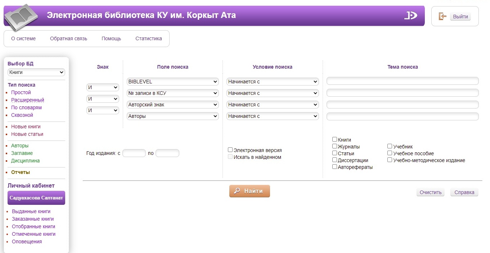Screen dimensions: 490x253
Task: Open first Начинается с condition dropdown
Action: (x=273, y=82)
